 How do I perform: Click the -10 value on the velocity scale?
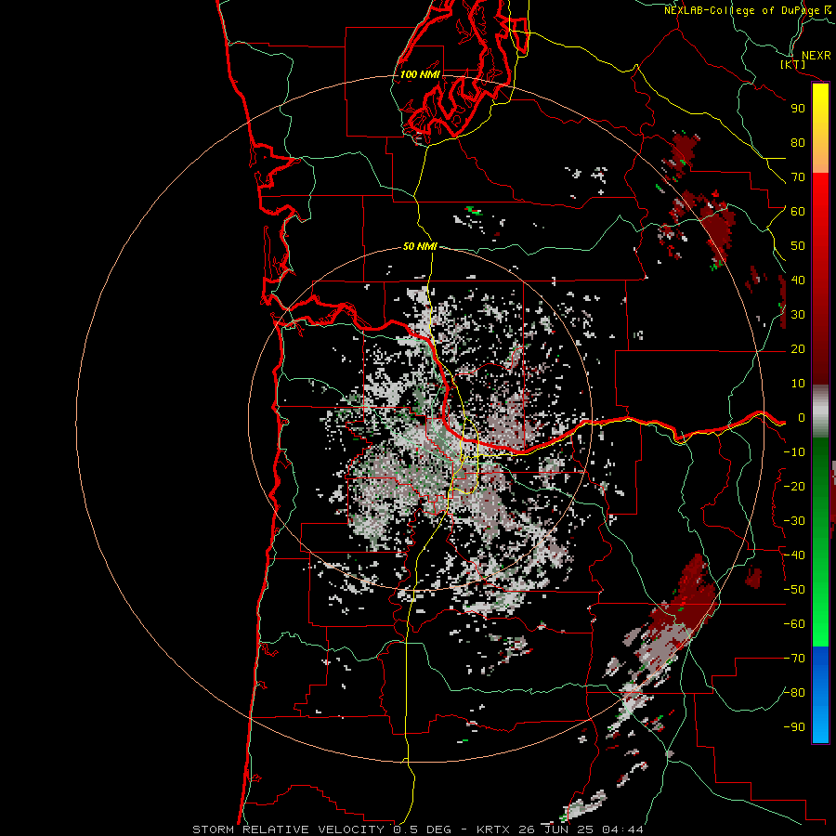(x=794, y=452)
